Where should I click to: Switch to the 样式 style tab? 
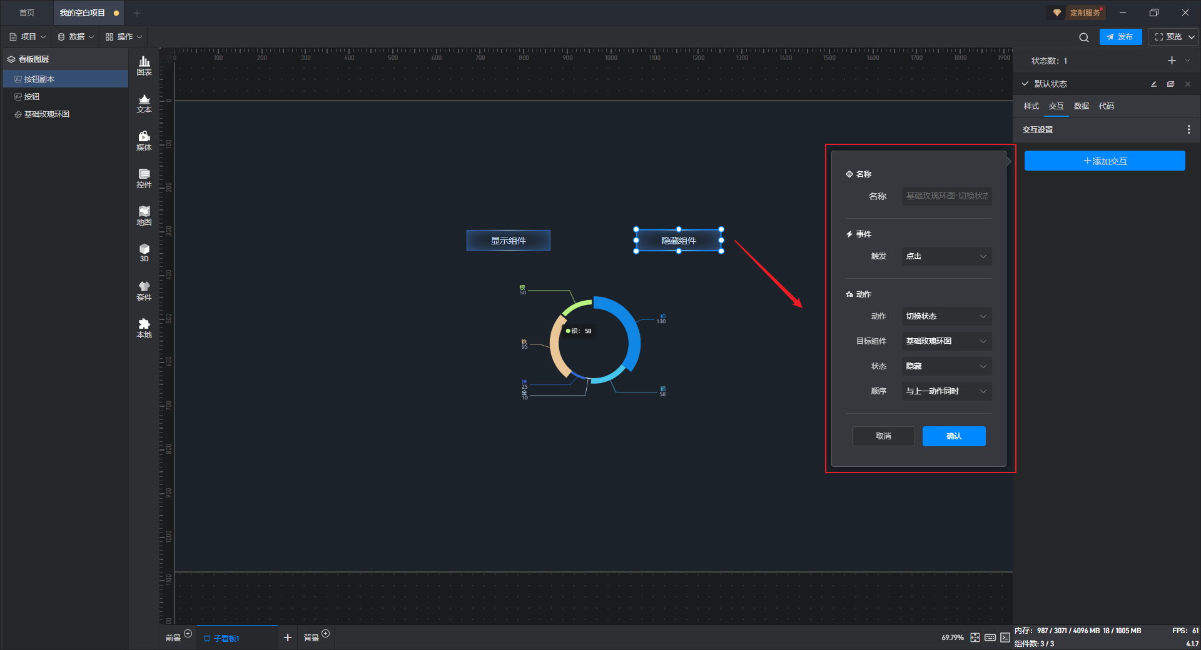[x=1031, y=106]
